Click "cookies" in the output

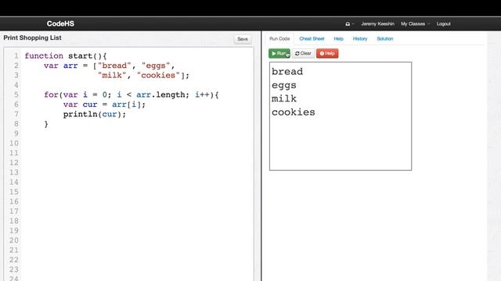click(293, 112)
